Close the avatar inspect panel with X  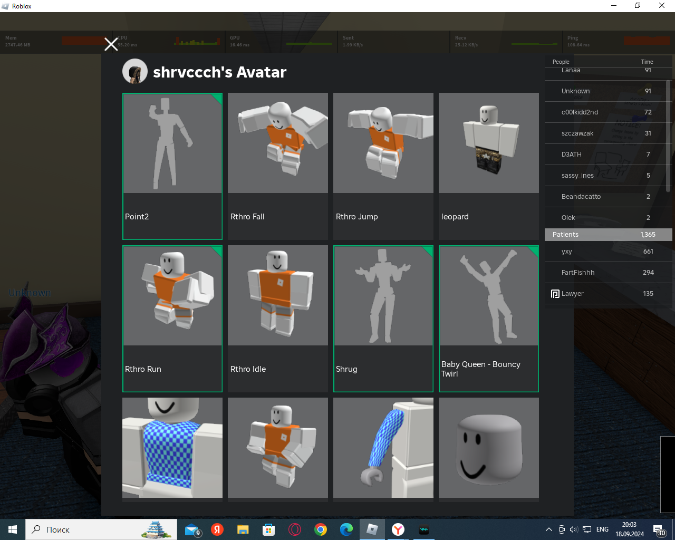[111, 44]
